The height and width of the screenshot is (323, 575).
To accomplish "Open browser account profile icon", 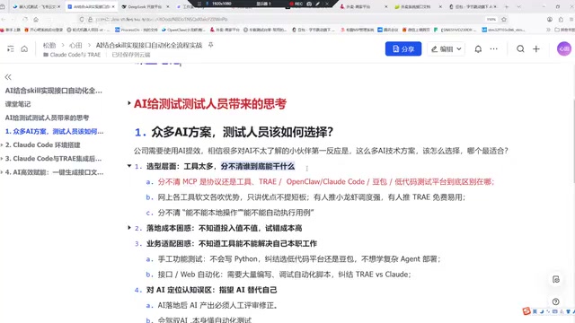I will (549, 20).
